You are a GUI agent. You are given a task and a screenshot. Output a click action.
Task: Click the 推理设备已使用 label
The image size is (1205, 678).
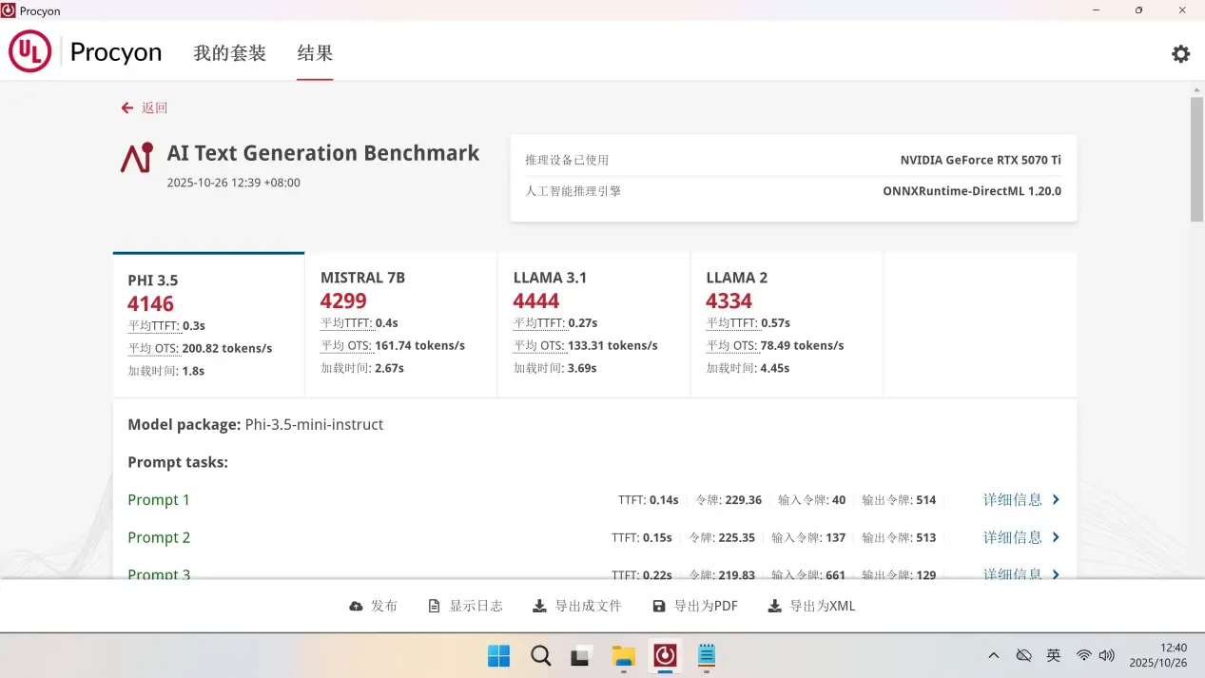coord(567,160)
